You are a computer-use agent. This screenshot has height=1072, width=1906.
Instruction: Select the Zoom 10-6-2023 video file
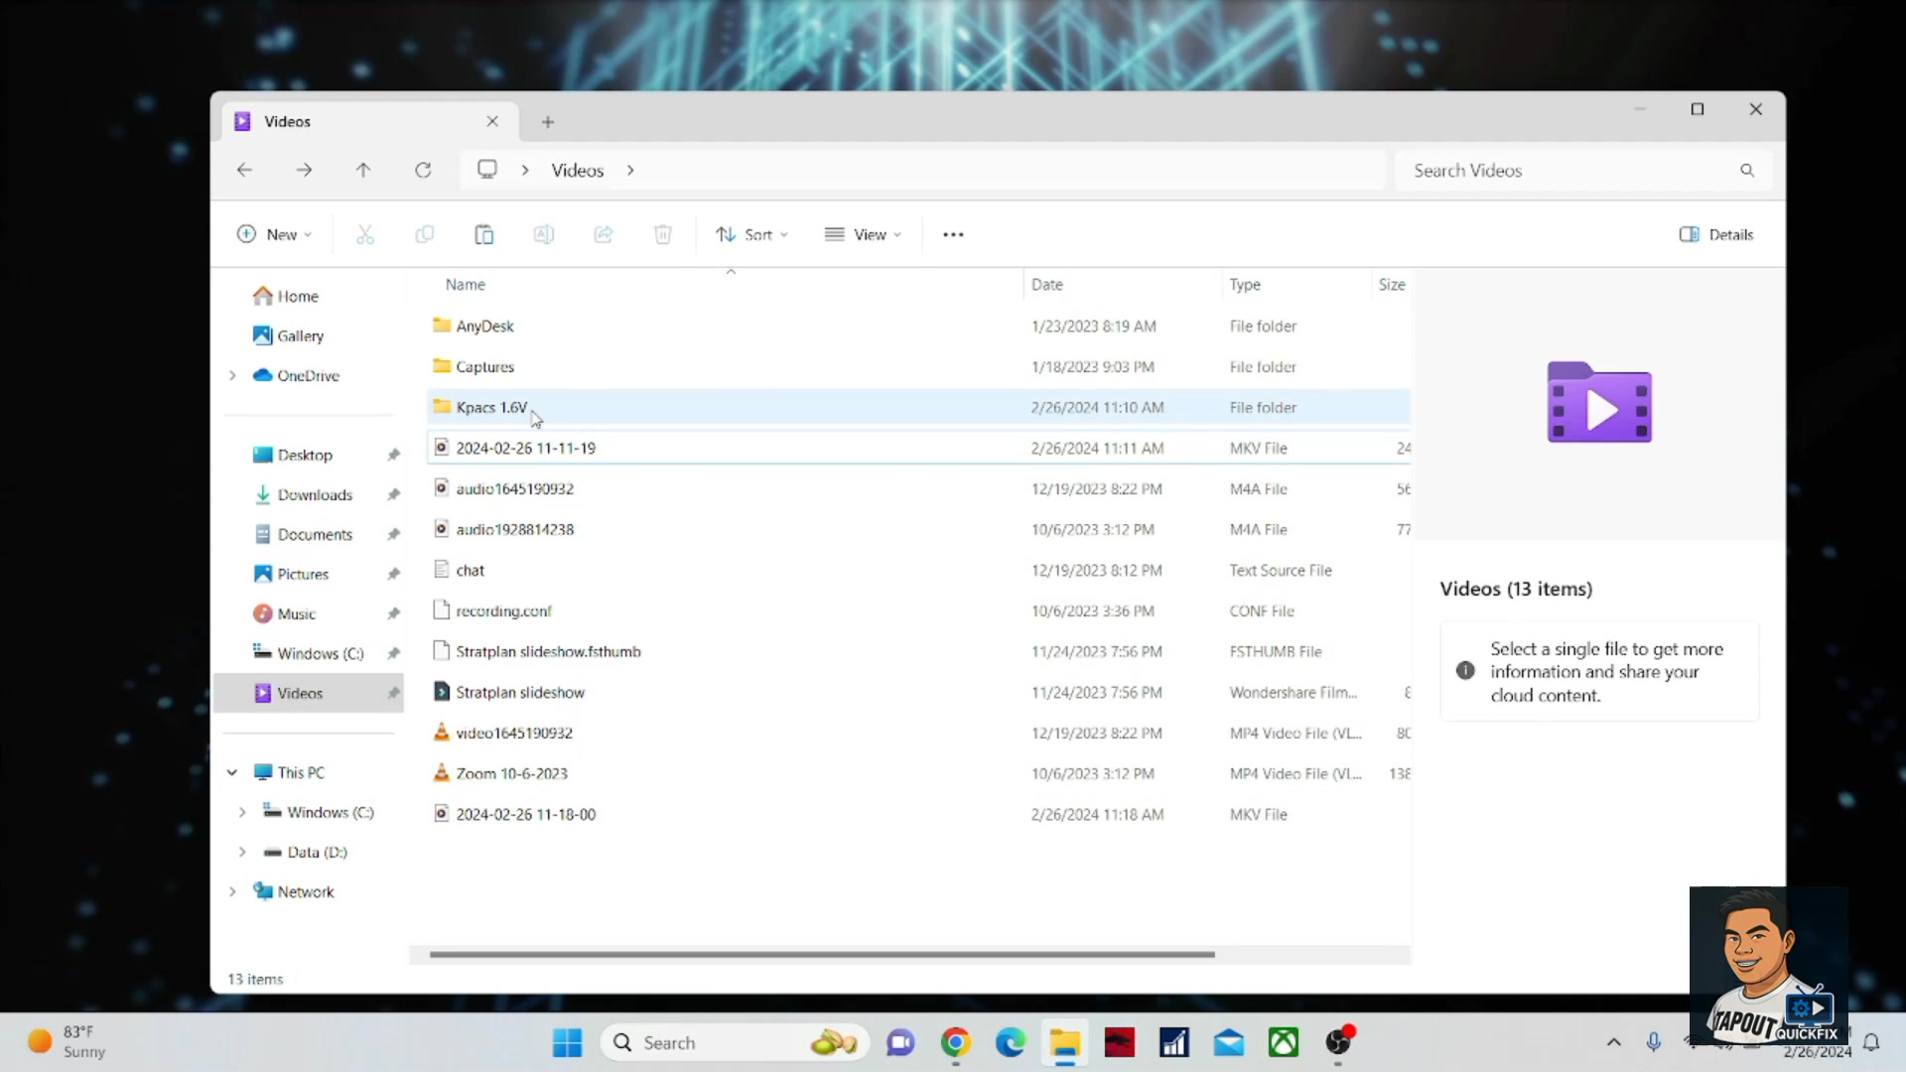click(918, 774)
